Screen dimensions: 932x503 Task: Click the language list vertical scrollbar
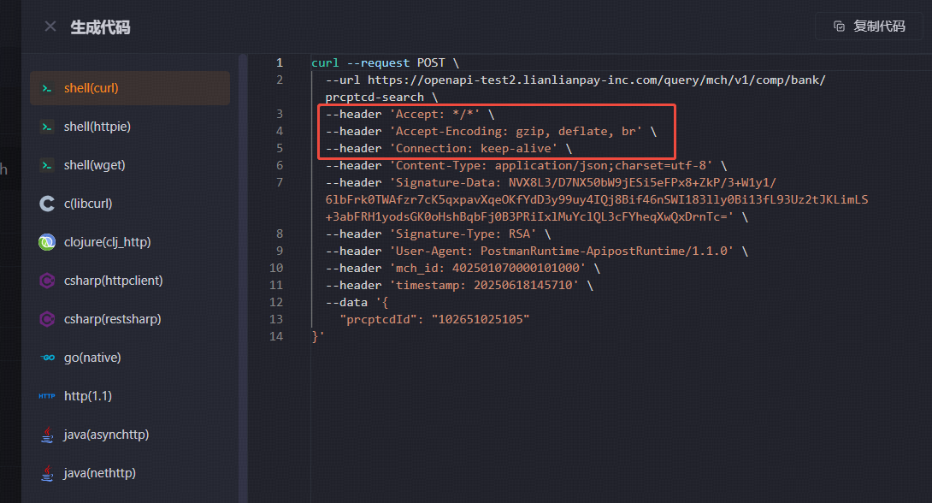(x=243, y=278)
